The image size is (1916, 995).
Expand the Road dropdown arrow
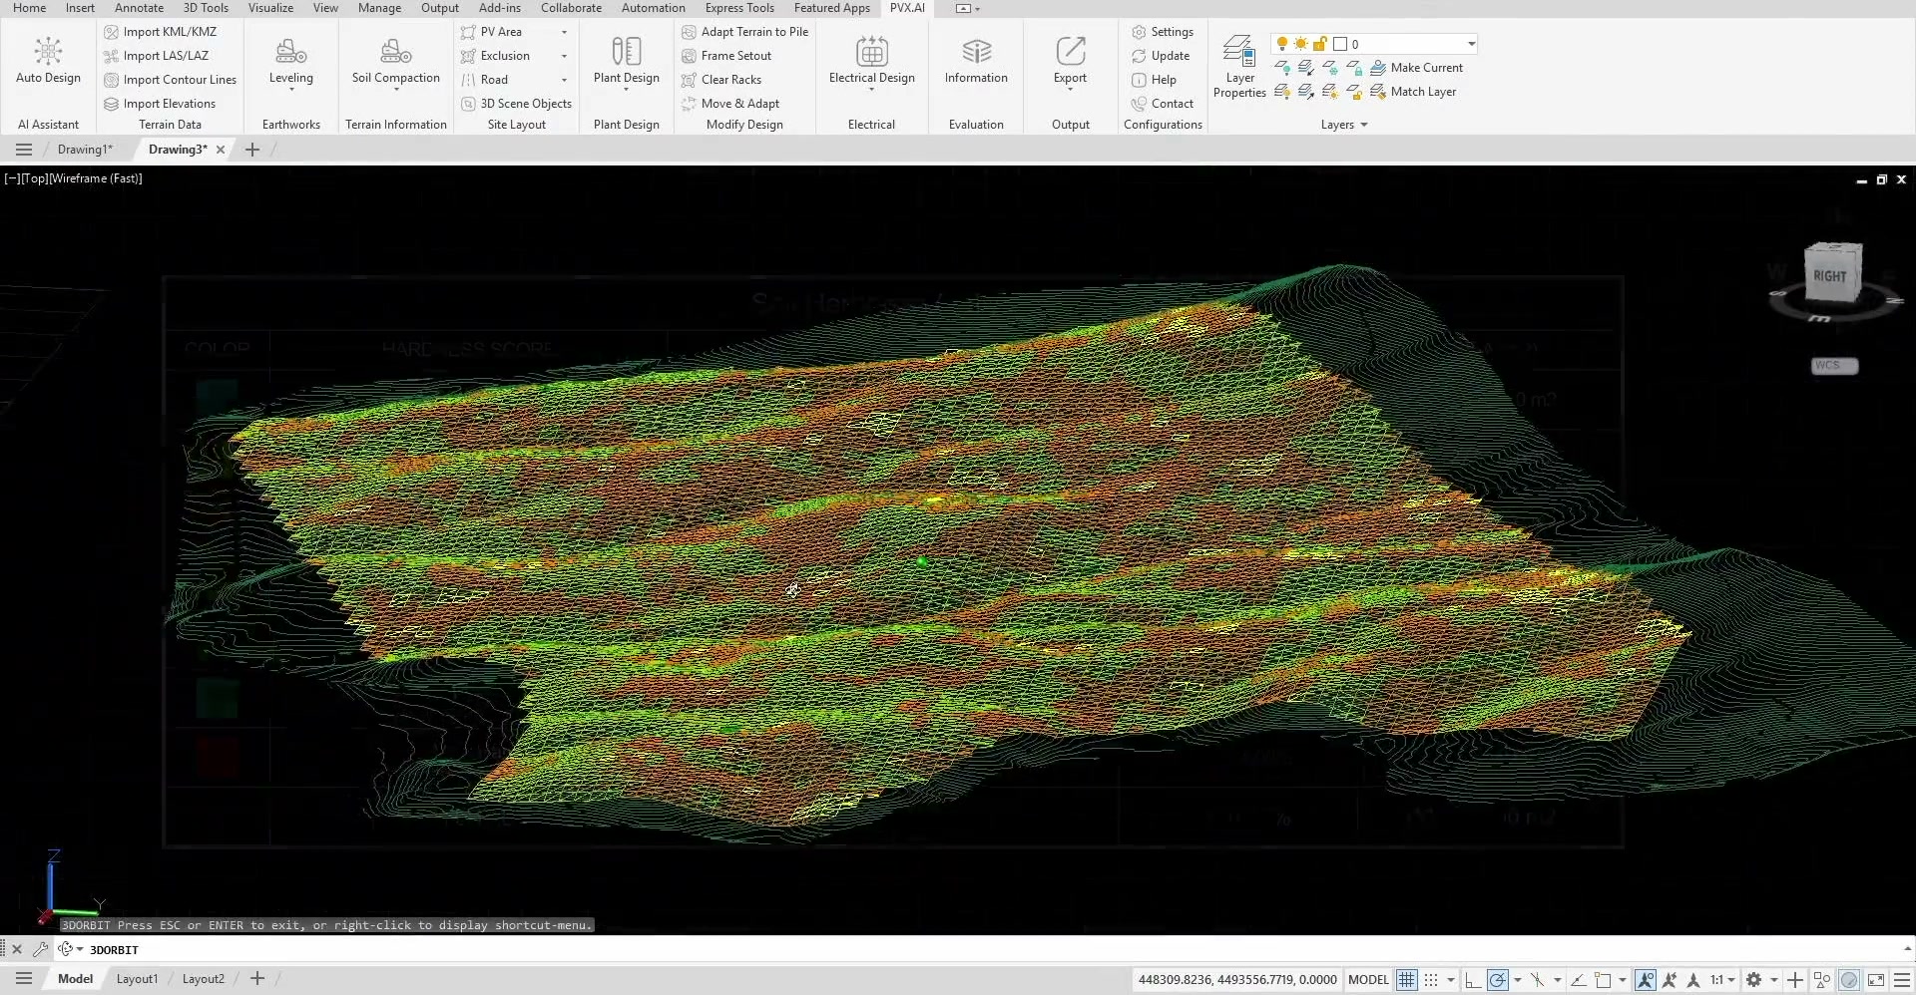pos(564,80)
